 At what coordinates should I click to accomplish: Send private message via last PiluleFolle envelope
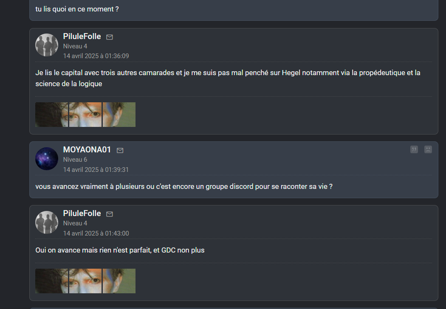(x=110, y=214)
